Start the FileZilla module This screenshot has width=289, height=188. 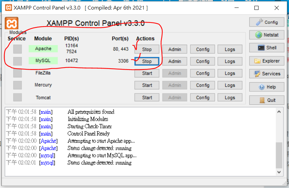[x=147, y=73]
